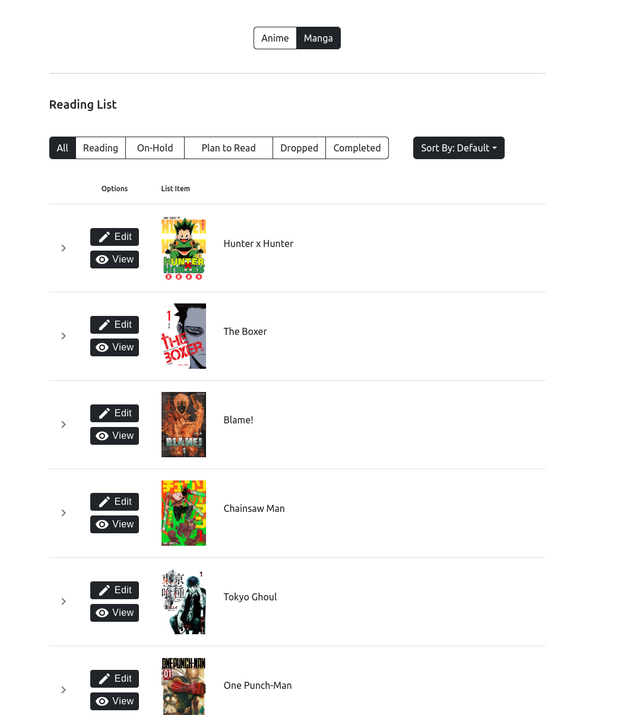Screen dimensions: 624x715
Task: Select the Manga toggle button
Action: [x=318, y=38]
